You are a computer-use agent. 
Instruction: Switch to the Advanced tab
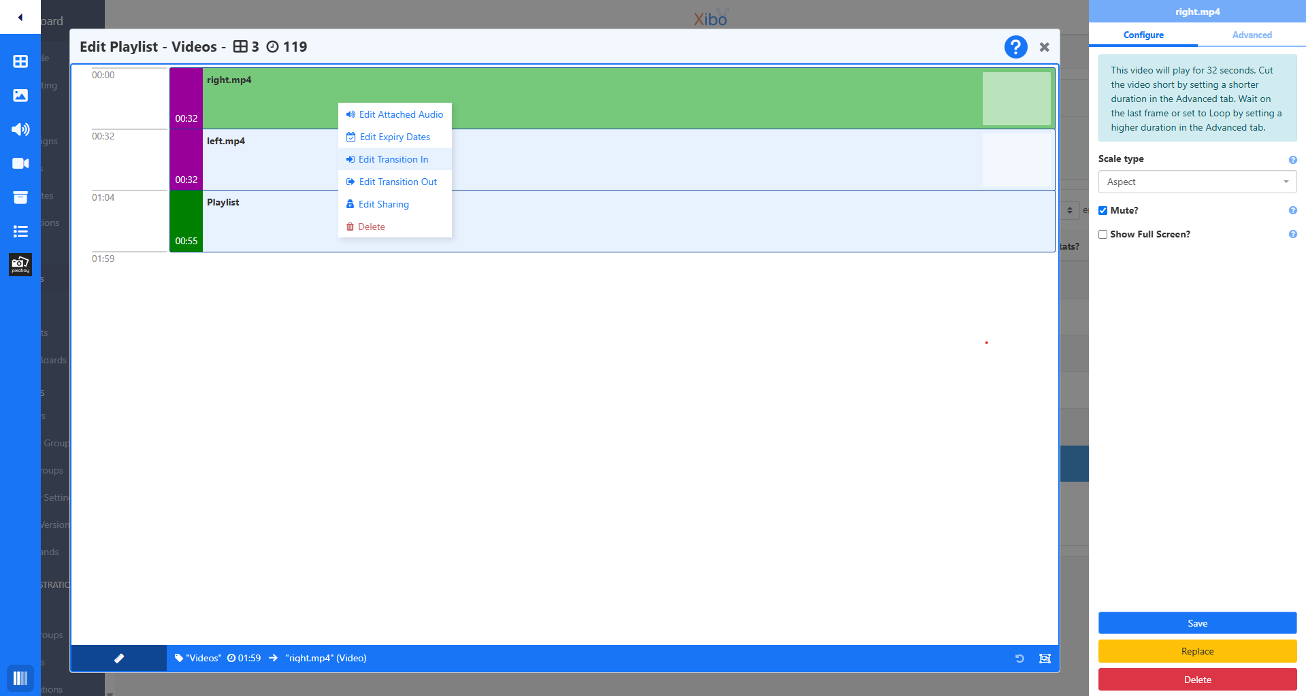pos(1251,35)
